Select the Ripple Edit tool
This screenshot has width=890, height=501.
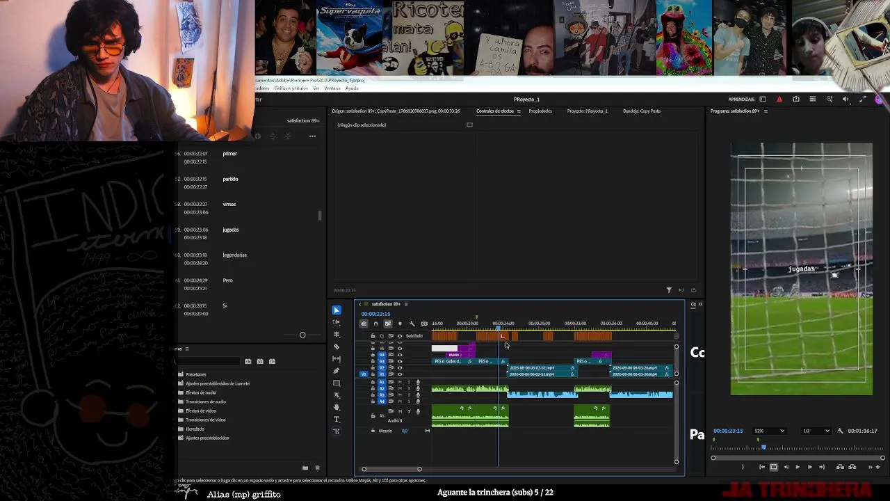point(337,335)
